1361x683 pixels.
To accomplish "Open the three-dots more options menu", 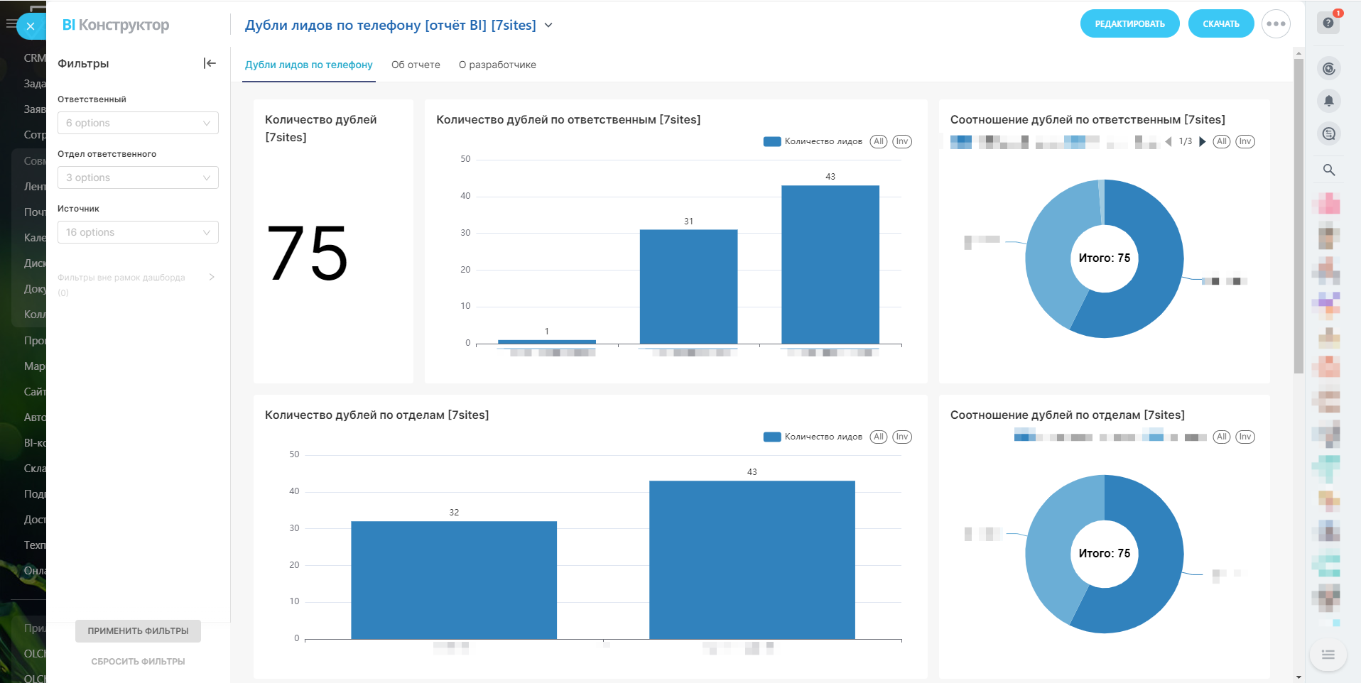I will pos(1276,24).
